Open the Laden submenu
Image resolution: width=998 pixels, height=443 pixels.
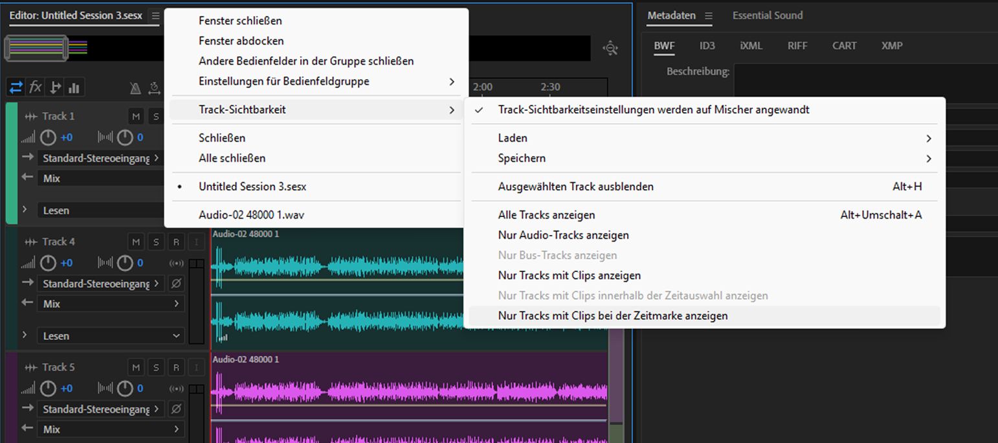click(x=705, y=138)
